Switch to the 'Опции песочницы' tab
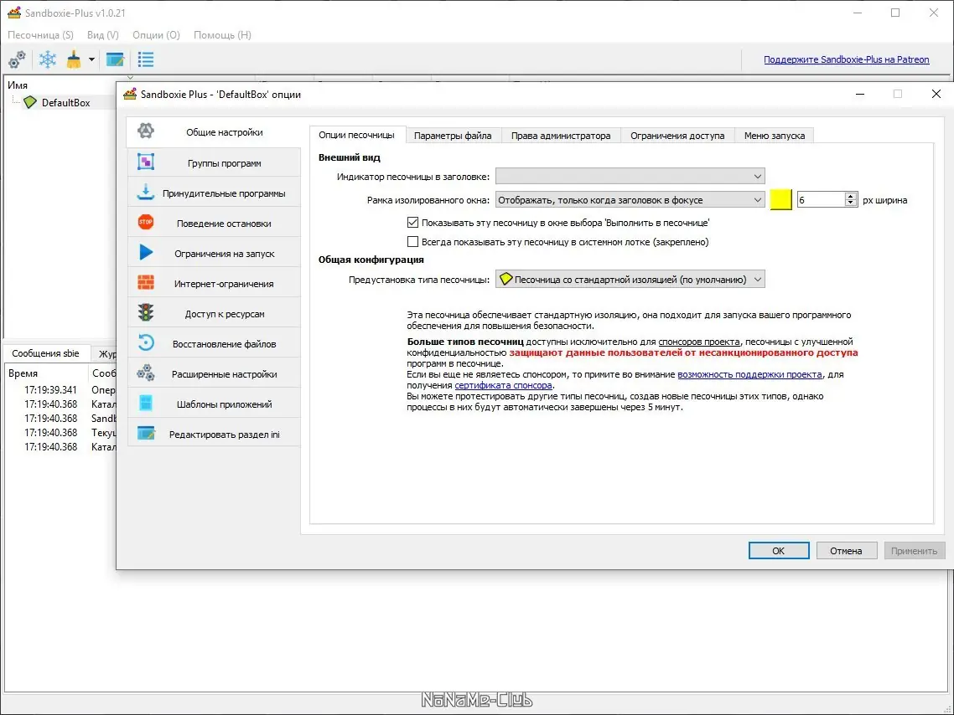This screenshot has width=954, height=715. click(x=356, y=135)
